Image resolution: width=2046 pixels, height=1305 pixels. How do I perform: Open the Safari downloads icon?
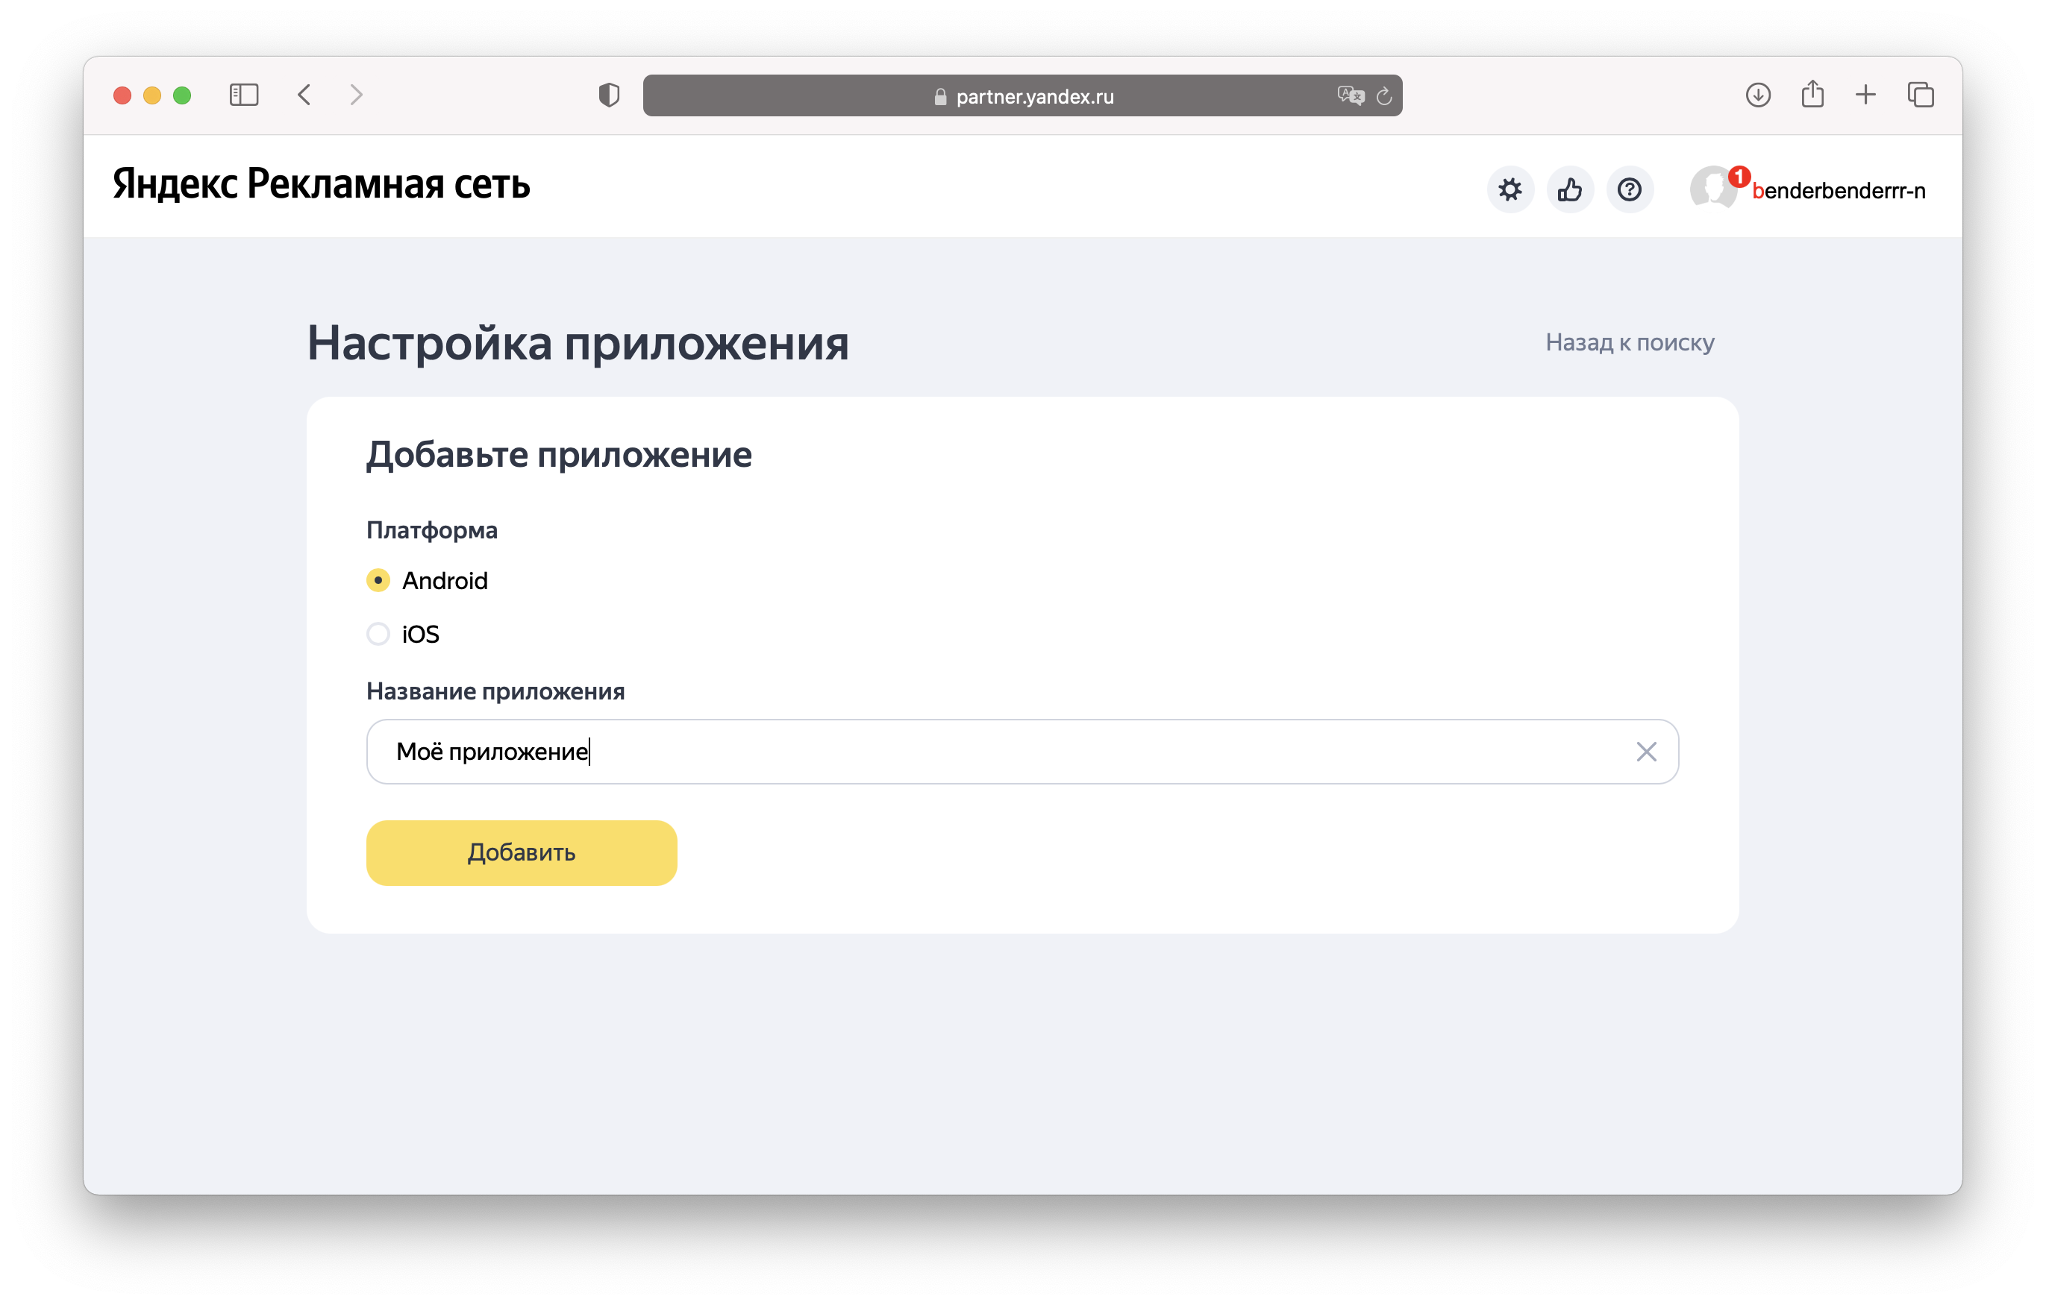pos(1758,94)
